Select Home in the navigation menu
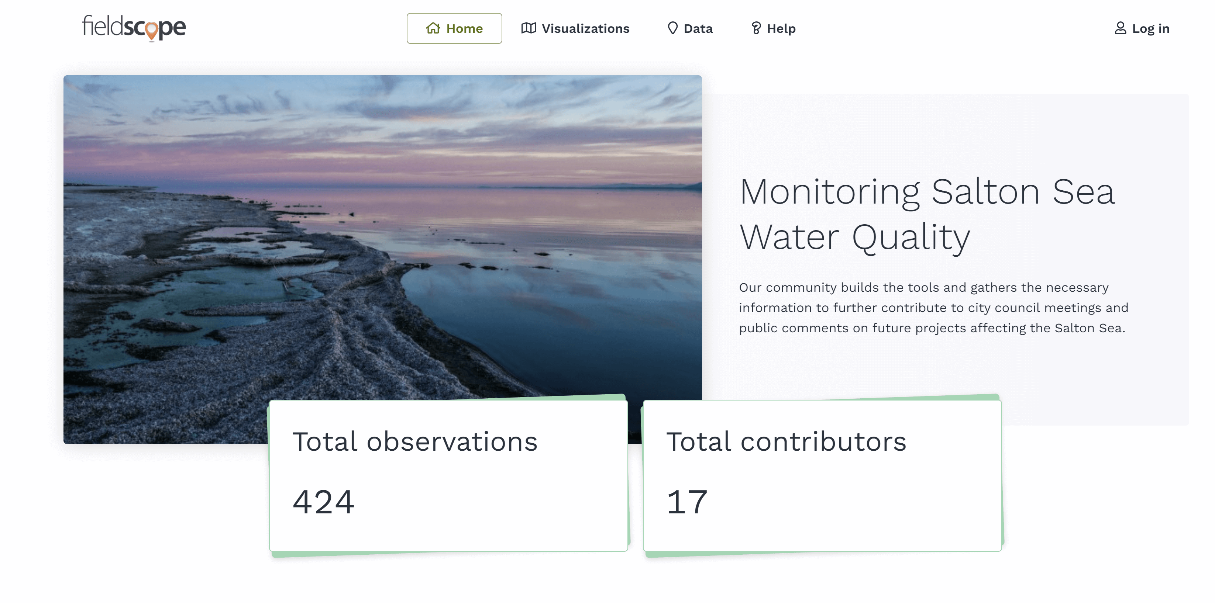Viewport: 1215px width, 603px height. coord(464,28)
